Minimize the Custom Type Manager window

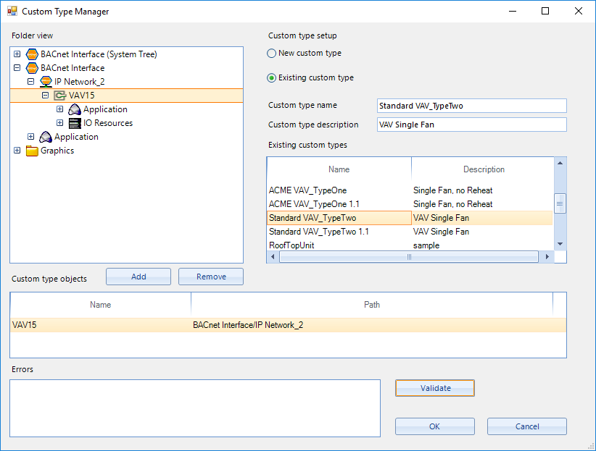[513, 11]
